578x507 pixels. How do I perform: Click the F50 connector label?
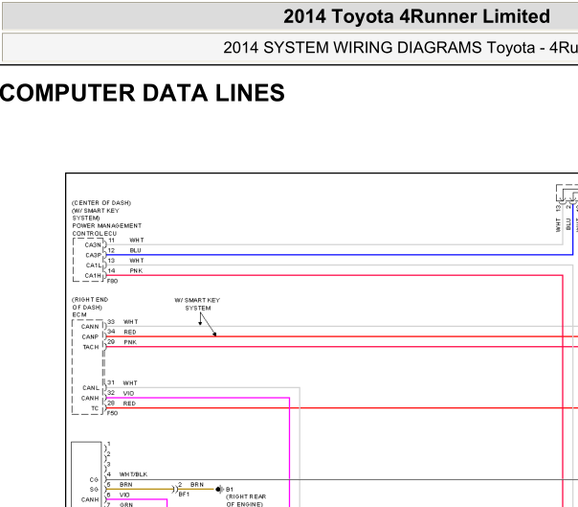pyautogui.click(x=112, y=413)
